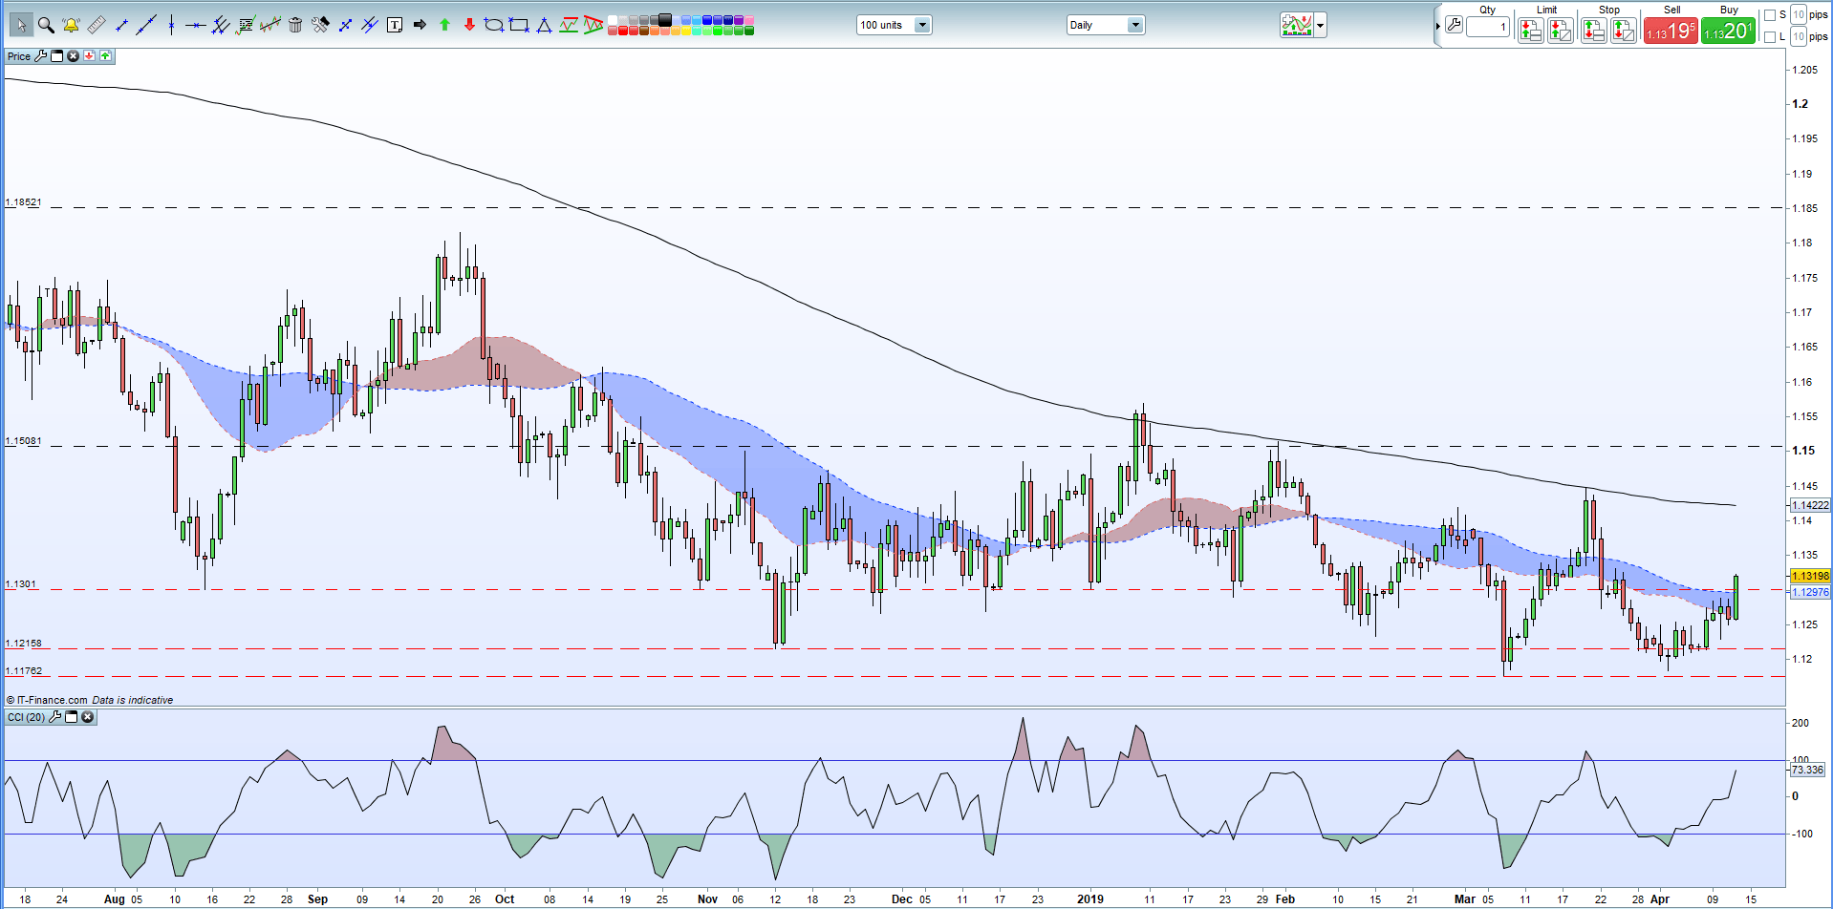Image resolution: width=1833 pixels, height=909 pixels.
Task: Select the ruler measurement tool
Action: point(97,25)
